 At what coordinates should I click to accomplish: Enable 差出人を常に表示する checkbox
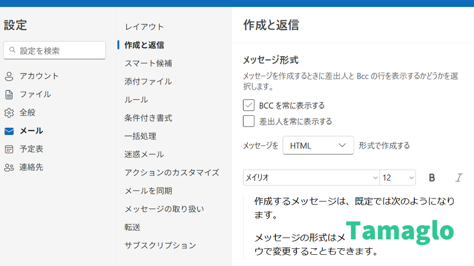pos(249,121)
